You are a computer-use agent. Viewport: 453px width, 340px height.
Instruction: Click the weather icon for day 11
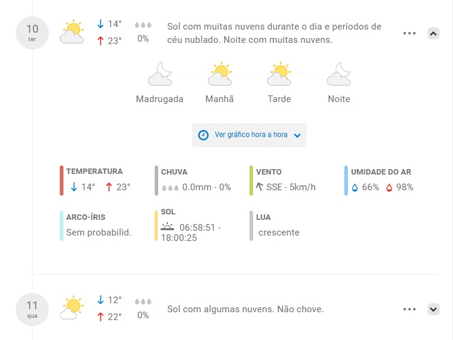coord(72,307)
